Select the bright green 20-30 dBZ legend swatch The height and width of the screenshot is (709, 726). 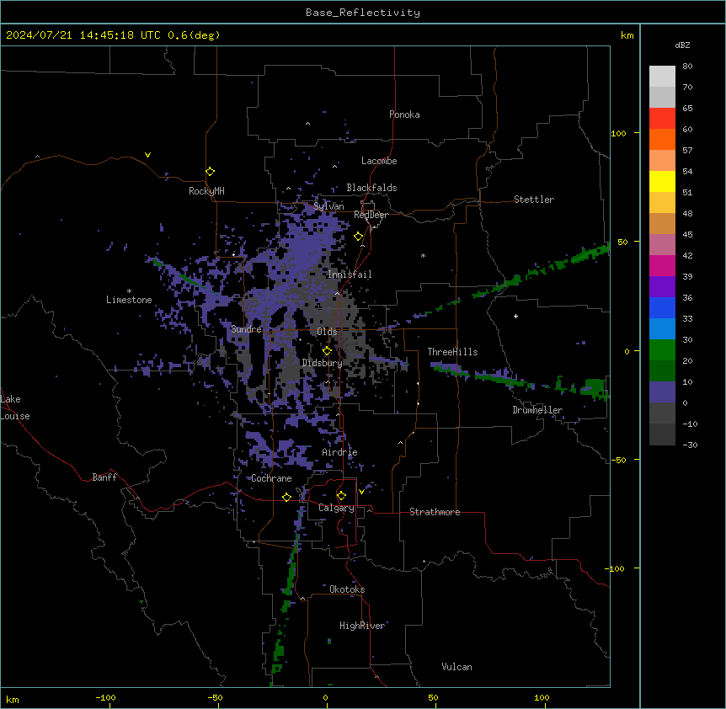(662, 350)
